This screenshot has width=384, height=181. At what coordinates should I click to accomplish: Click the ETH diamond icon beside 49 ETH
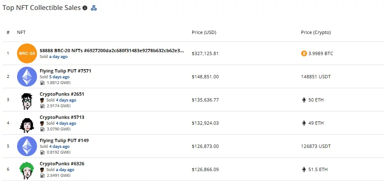pyautogui.click(x=304, y=123)
